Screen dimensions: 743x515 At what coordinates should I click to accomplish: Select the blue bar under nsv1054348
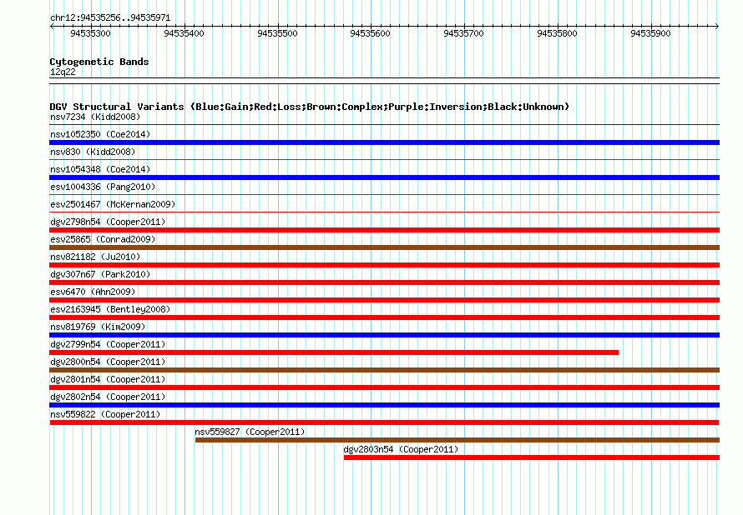pos(384,177)
